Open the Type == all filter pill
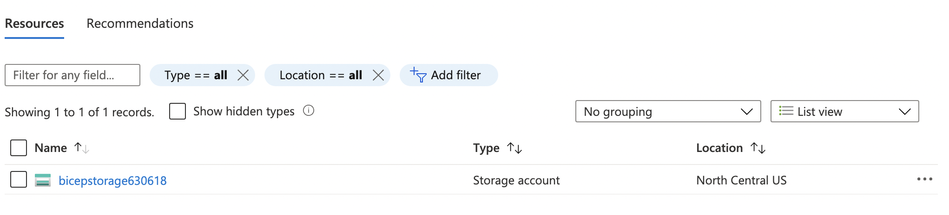This screenshot has height=215, width=949. tap(196, 75)
